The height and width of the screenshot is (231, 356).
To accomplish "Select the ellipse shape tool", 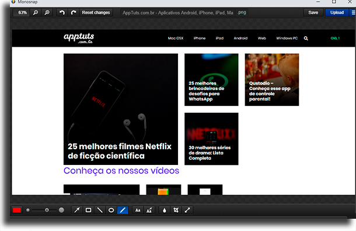I will click(x=111, y=210).
